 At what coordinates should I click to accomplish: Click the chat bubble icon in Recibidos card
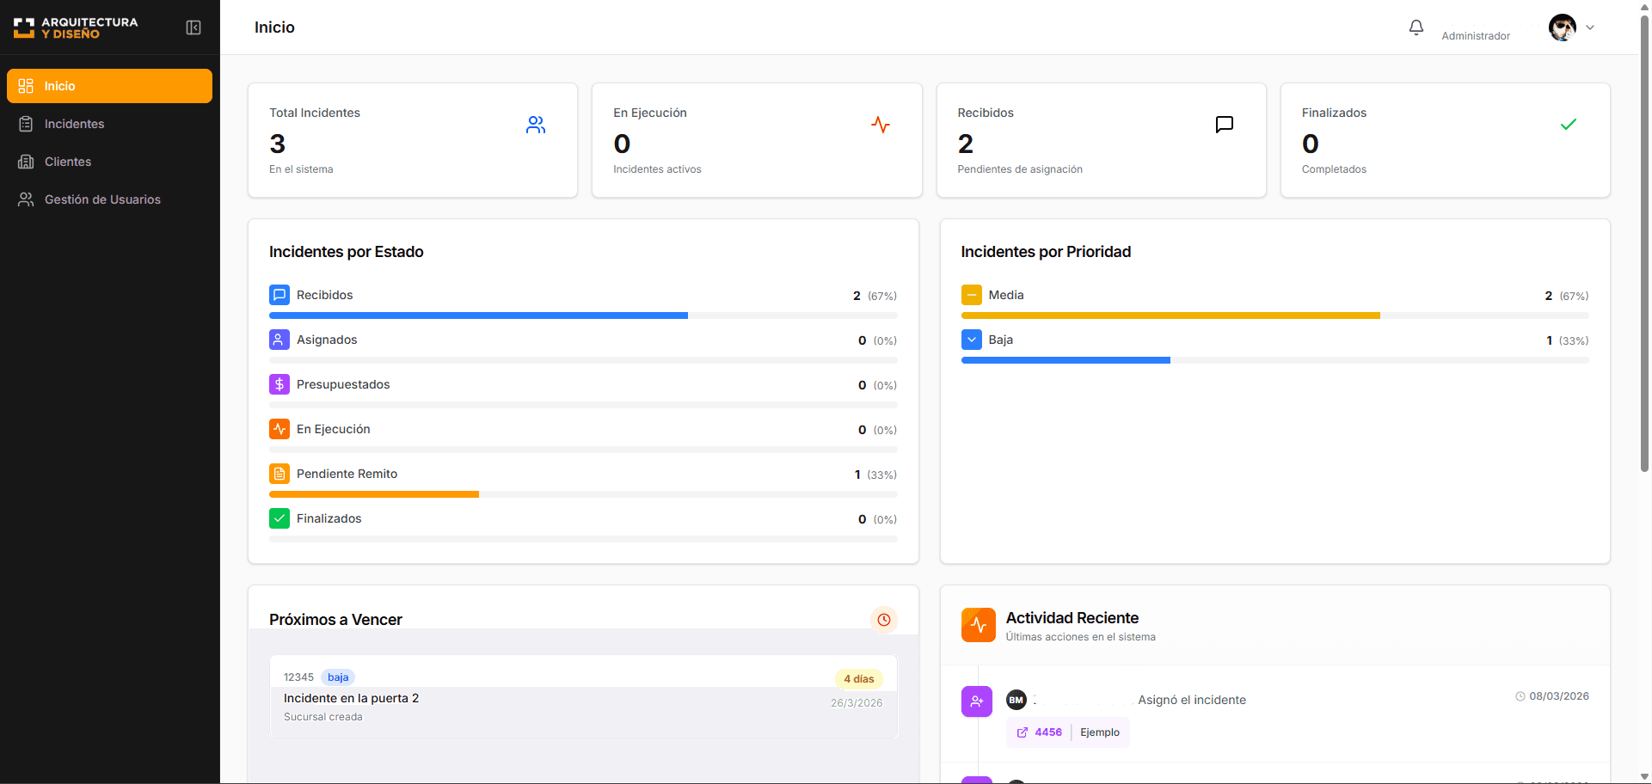1224,126
